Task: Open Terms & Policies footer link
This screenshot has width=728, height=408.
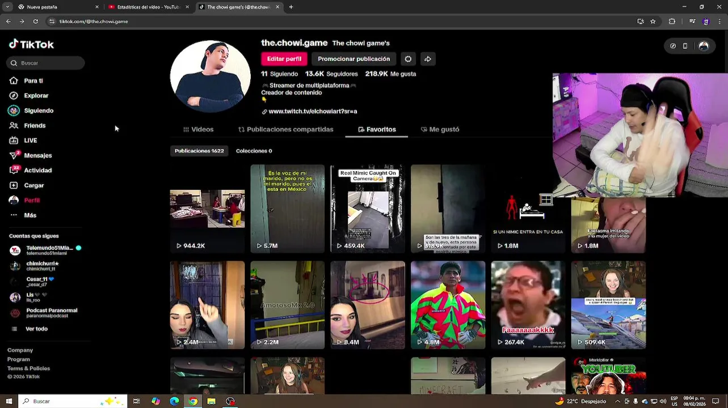Action: tap(28, 368)
